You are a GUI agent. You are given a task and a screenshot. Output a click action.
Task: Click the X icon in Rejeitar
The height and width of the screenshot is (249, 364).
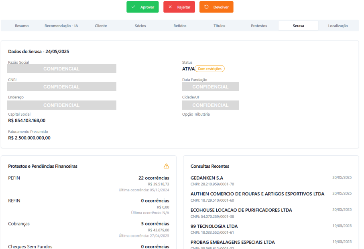pyautogui.click(x=170, y=7)
